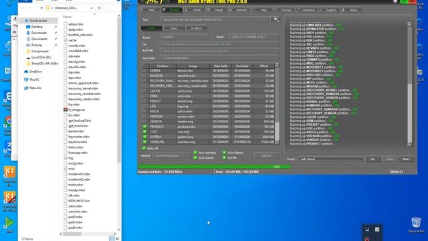Open the Network tab
Viewport: 428px width, 241px height.
click(x=239, y=10)
